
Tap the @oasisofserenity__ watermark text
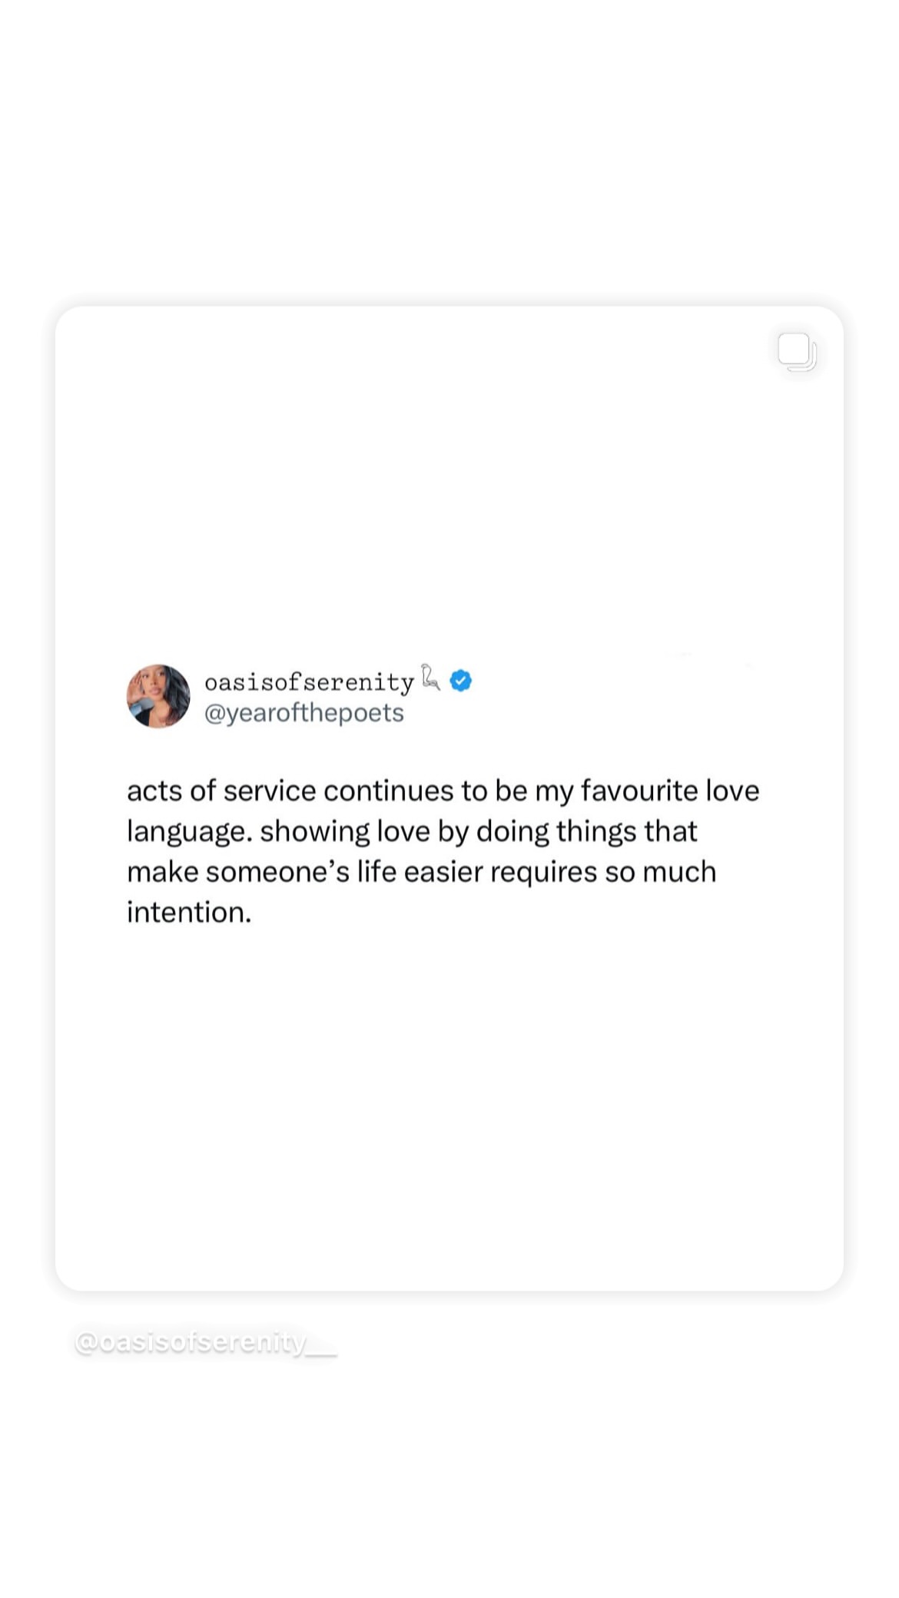pyautogui.click(x=206, y=1342)
